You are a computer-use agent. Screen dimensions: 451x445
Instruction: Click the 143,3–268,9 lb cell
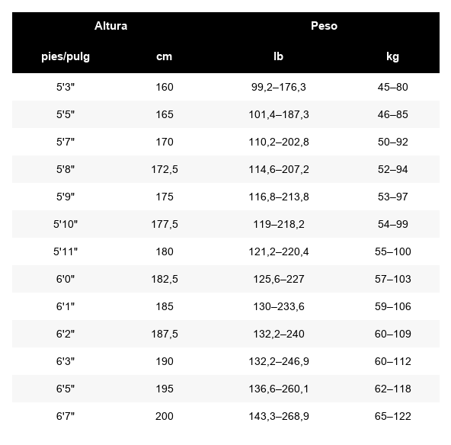coord(278,416)
